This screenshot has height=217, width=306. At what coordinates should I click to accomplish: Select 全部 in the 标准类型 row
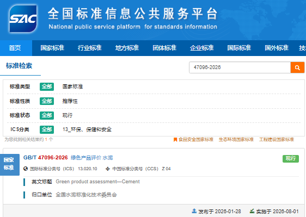click(x=47, y=86)
